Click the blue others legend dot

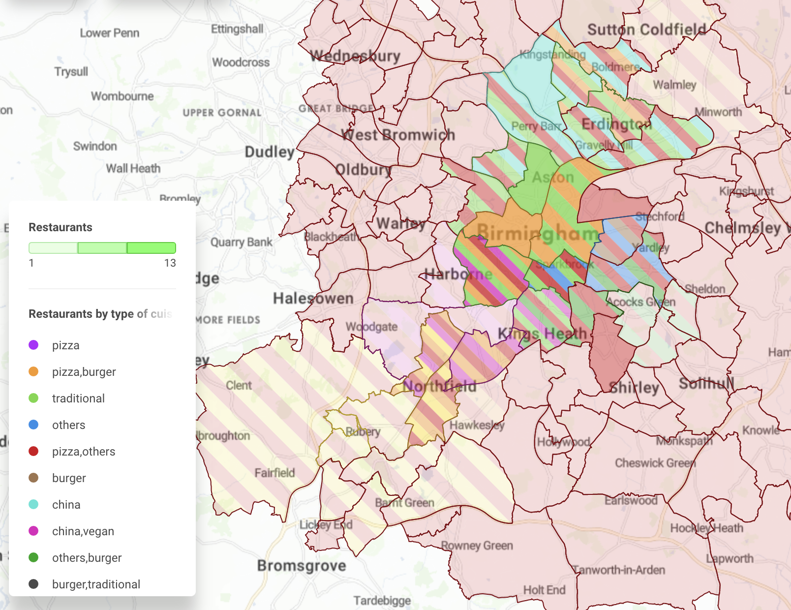(x=33, y=425)
